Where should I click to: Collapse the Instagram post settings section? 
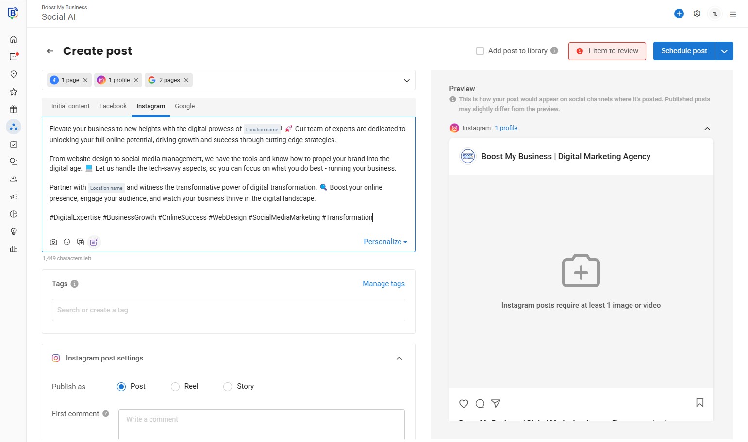pyautogui.click(x=399, y=358)
